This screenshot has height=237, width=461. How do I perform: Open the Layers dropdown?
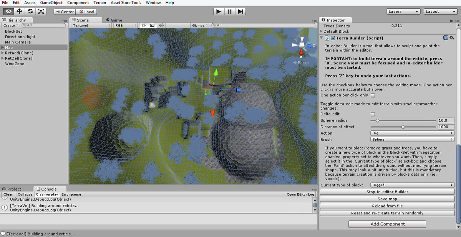[403, 12]
